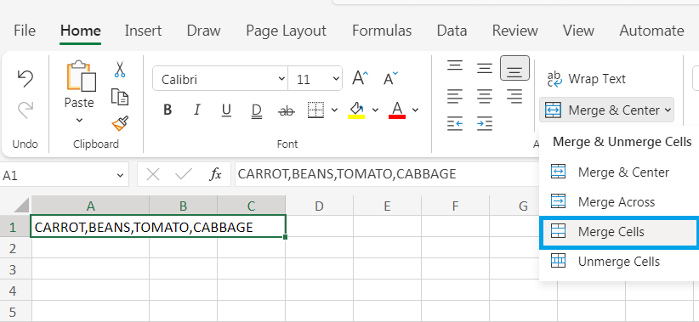Expand the Paste options arrow
The height and width of the screenshot is (322, 699).
(x=79, y=120)
